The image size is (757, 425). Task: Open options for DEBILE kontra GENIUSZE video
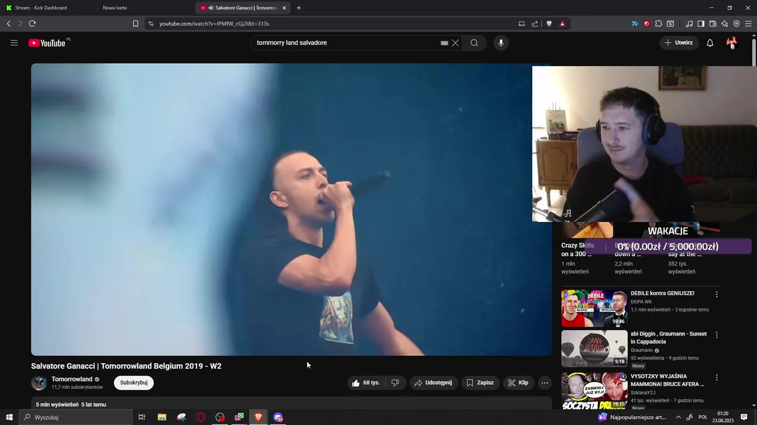pos(717,294)
